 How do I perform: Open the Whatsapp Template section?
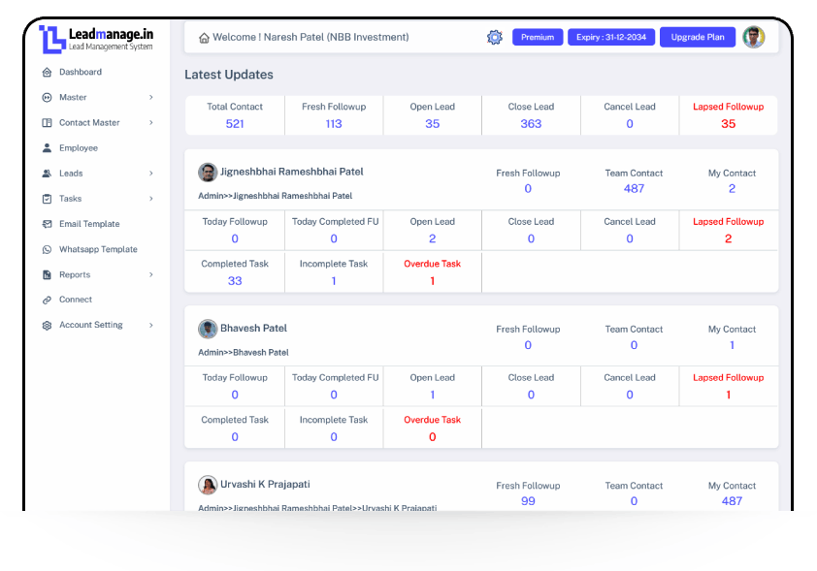point(91,249)
